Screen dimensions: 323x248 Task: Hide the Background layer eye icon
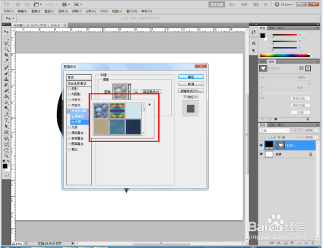[261, 154]
